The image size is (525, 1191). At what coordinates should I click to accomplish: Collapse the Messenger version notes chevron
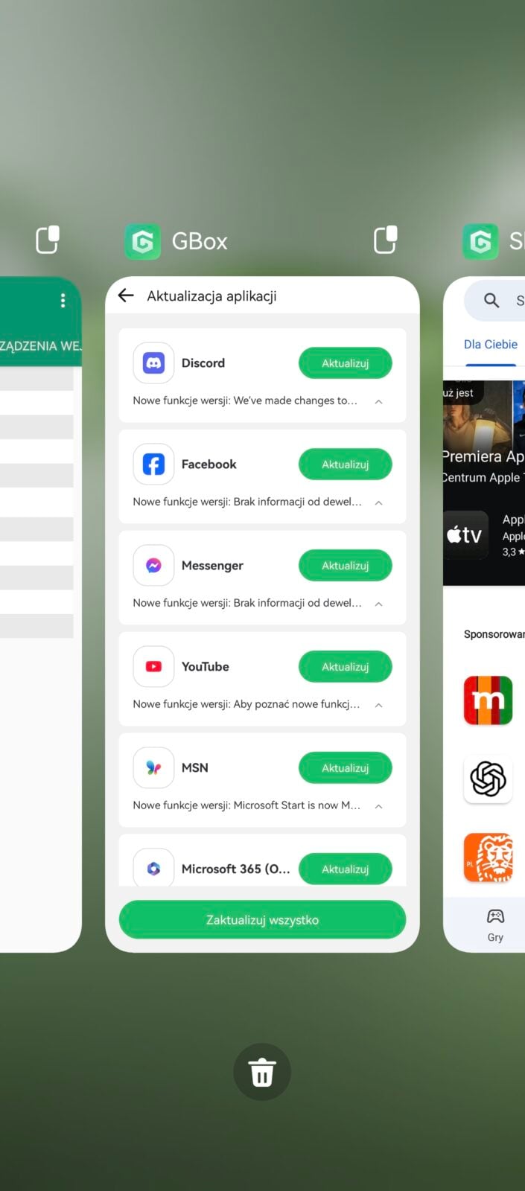pos(378,604)
